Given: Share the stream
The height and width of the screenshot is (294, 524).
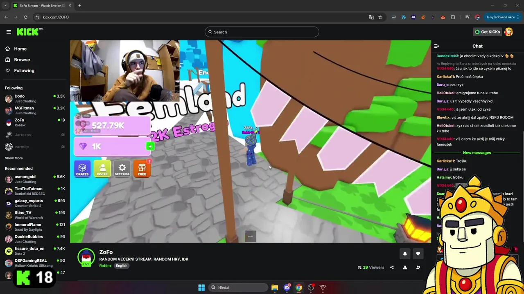Looking at the screenshot, I should [392, 267].
